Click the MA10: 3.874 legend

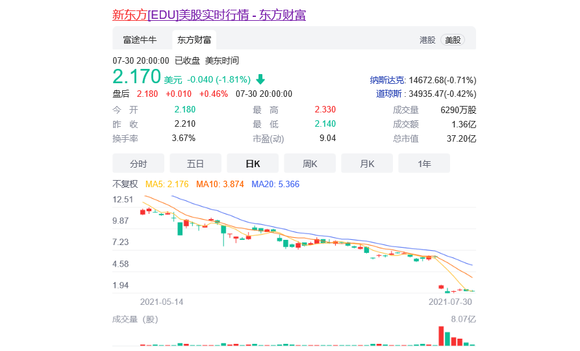point(220,184)
